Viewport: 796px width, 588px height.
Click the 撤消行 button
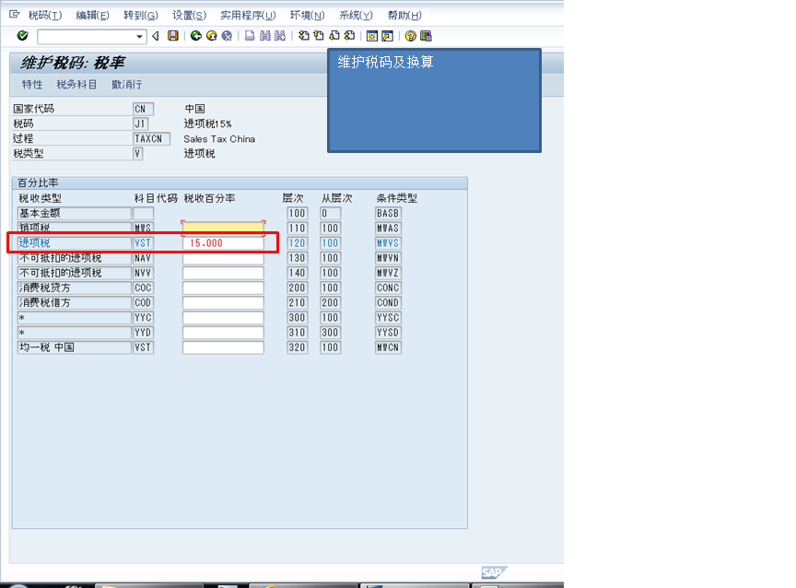click(126, 84)
